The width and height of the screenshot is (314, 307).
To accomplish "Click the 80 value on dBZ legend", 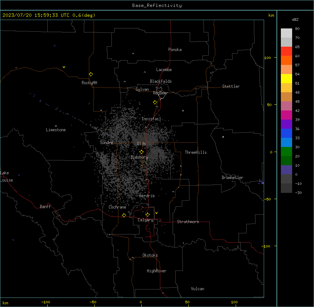I will tap(297, 28).
